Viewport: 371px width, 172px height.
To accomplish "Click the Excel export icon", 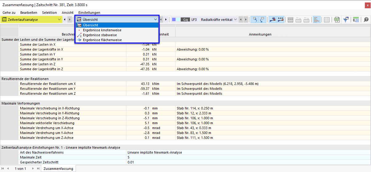I will pos(337,20).
